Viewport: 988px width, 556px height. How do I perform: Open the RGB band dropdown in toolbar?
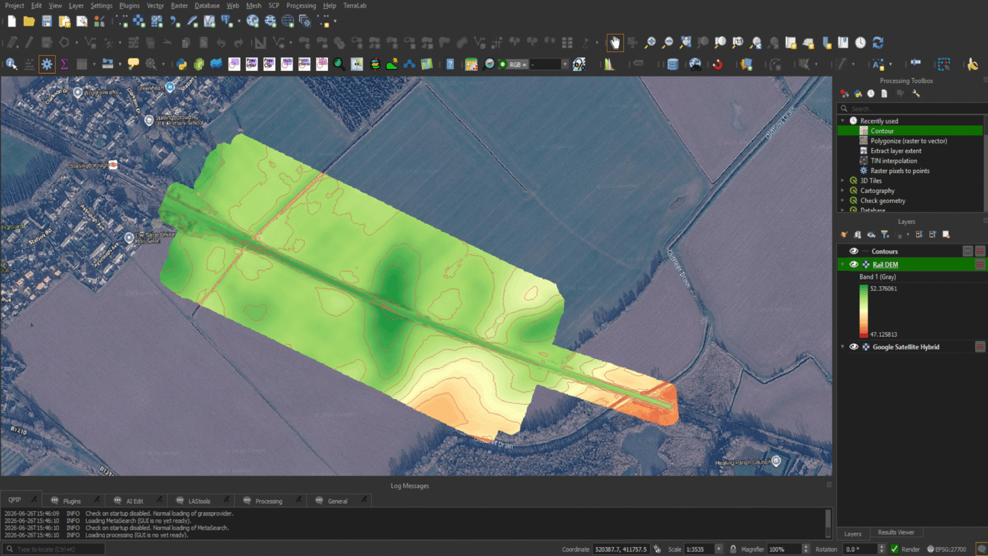565,64
